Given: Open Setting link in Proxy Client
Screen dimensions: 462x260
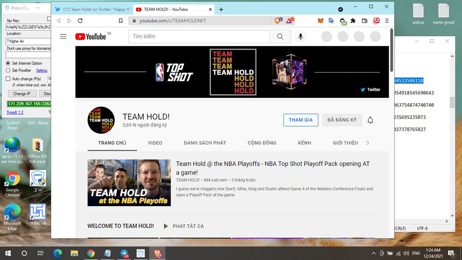Looking at the screenshot, I should (42, 70).
